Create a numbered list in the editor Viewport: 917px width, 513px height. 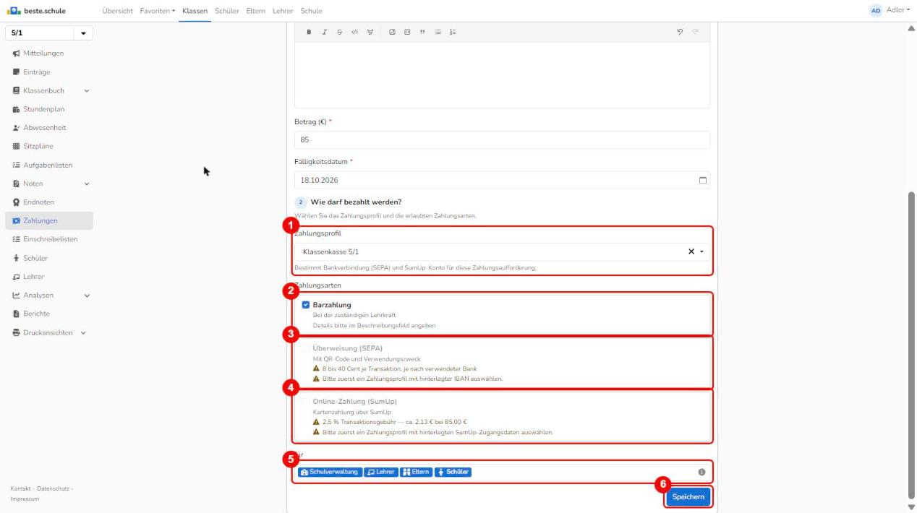pos(453,33)
